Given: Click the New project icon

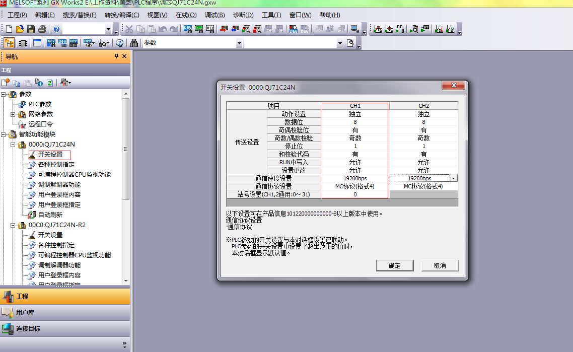Looking at the screenshot, I should [x=9, y=29].
